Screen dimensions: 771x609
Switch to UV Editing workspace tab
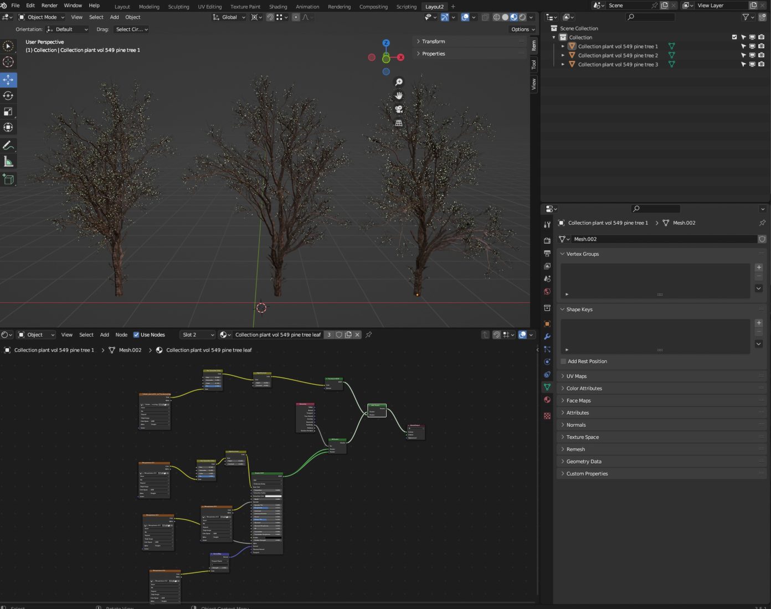209,7
